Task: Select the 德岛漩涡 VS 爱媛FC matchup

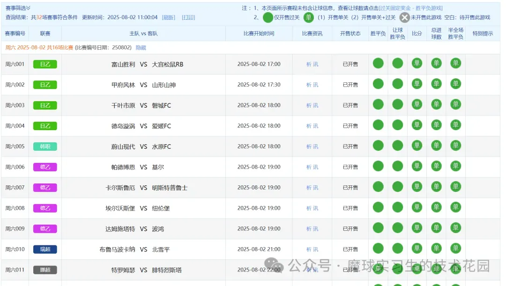Action: coord(141,126)
